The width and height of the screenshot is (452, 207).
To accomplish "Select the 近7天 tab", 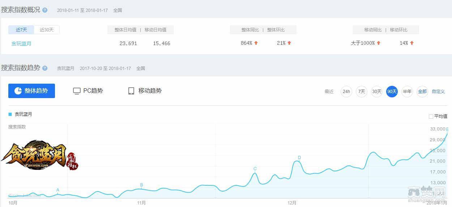I will pyautogui.click(x=21, y=30).
